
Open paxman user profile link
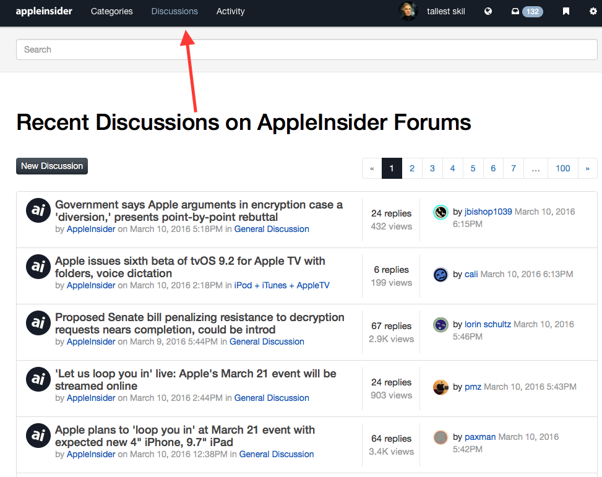tap(480, 437)
